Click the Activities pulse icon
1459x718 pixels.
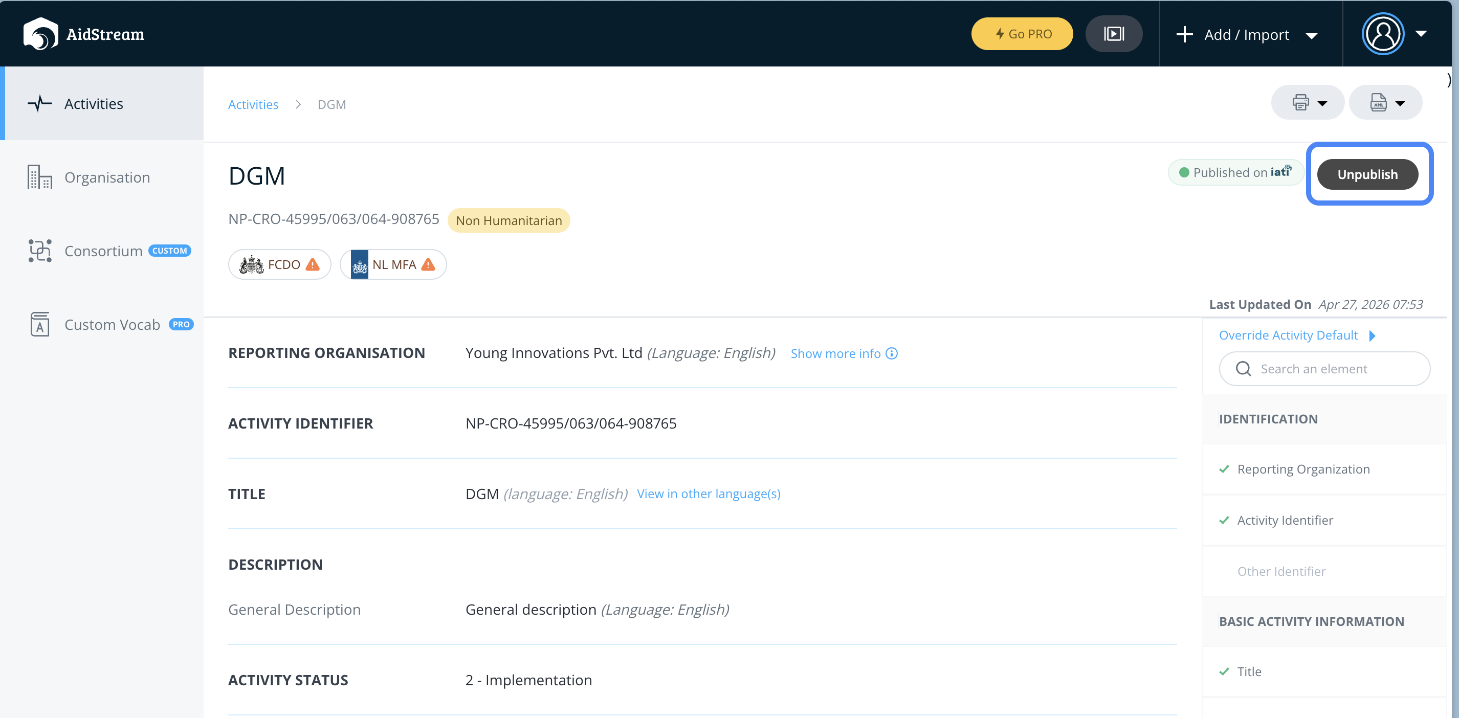point(40,104)
